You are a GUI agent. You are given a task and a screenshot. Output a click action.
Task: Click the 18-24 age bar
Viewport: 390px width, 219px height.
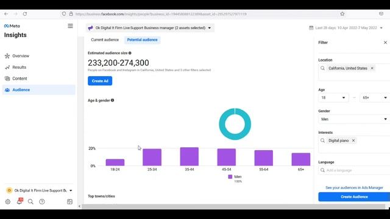[115, 162]
